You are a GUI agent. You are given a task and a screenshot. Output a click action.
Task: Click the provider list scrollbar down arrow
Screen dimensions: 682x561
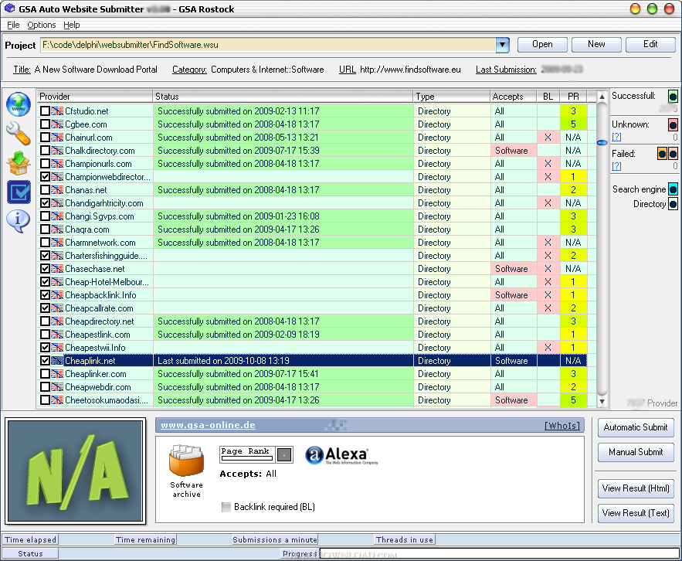click(x=602, y=402)
